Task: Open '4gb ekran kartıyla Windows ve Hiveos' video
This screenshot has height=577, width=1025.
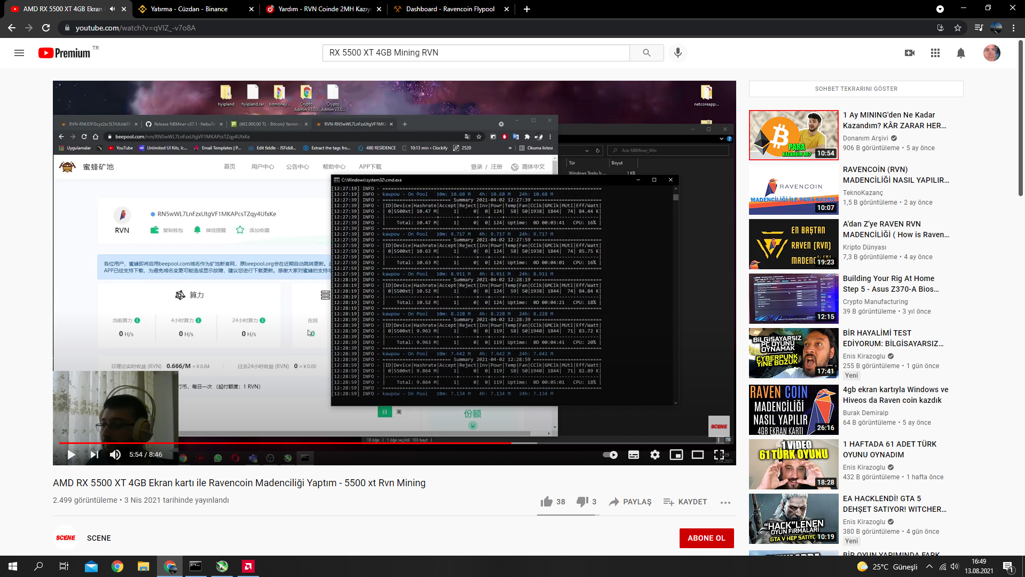Action: (x=895, y=395)
